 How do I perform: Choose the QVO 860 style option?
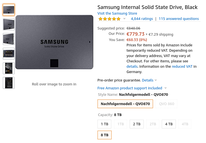(x=167, y=104)
